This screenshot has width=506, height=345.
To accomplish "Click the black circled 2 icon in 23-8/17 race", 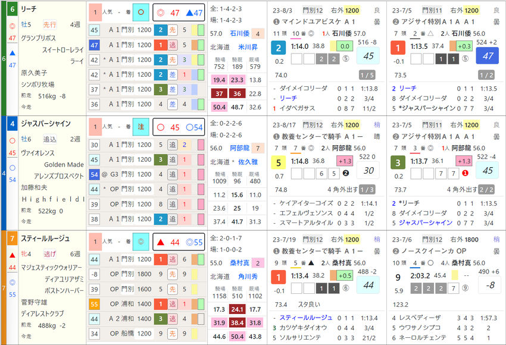I will [346, 174].
